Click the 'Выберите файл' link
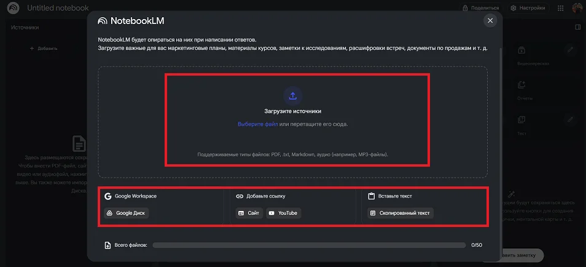Viewport: 586px width, 267px height. click(x=258, y=124)
